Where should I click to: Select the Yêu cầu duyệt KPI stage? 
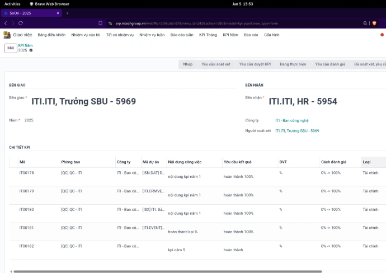255,64
